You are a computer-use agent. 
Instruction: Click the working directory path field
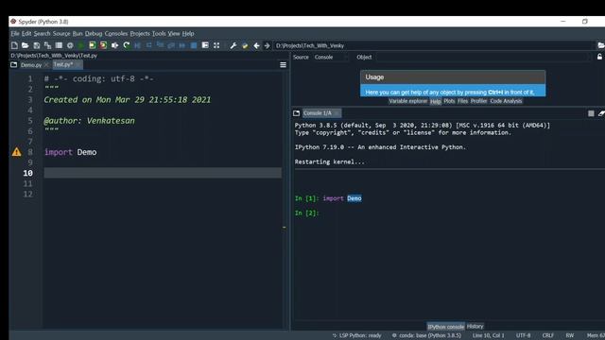pos(433,45)
